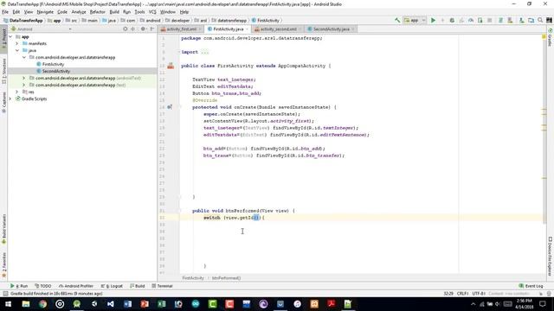
Task: Toggle Device File Explorer side tab
Action: (550, 257)
